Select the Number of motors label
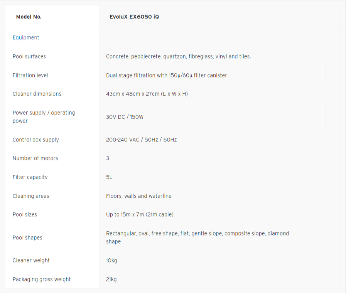346x293 pixels. point(35,158)
